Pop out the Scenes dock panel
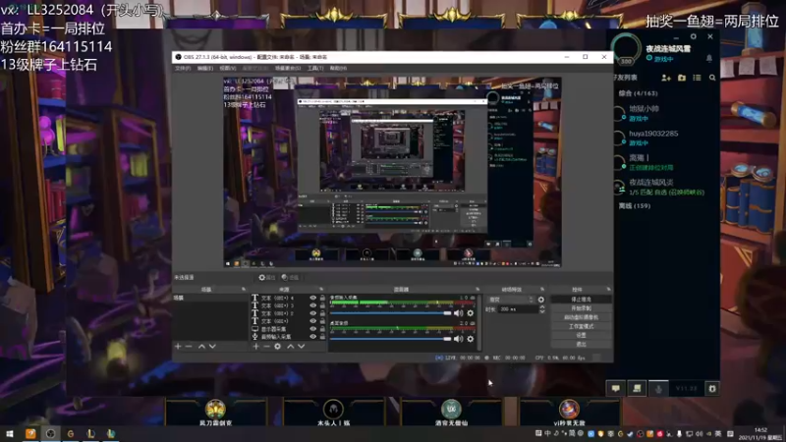The width and height of the screenshot is (786, 442). [x=244, y=289]
